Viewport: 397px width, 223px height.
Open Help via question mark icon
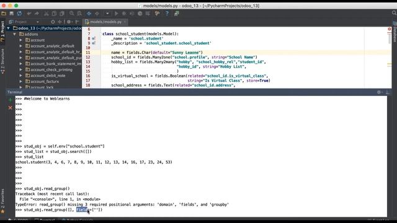pyautogui.click(x=167, y=14)
